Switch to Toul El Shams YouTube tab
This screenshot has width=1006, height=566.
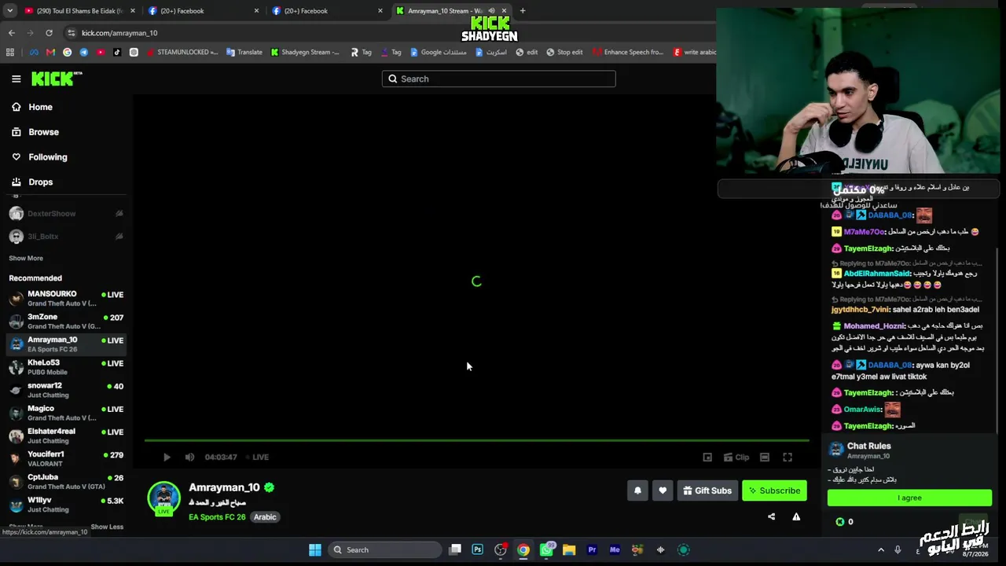79,11
